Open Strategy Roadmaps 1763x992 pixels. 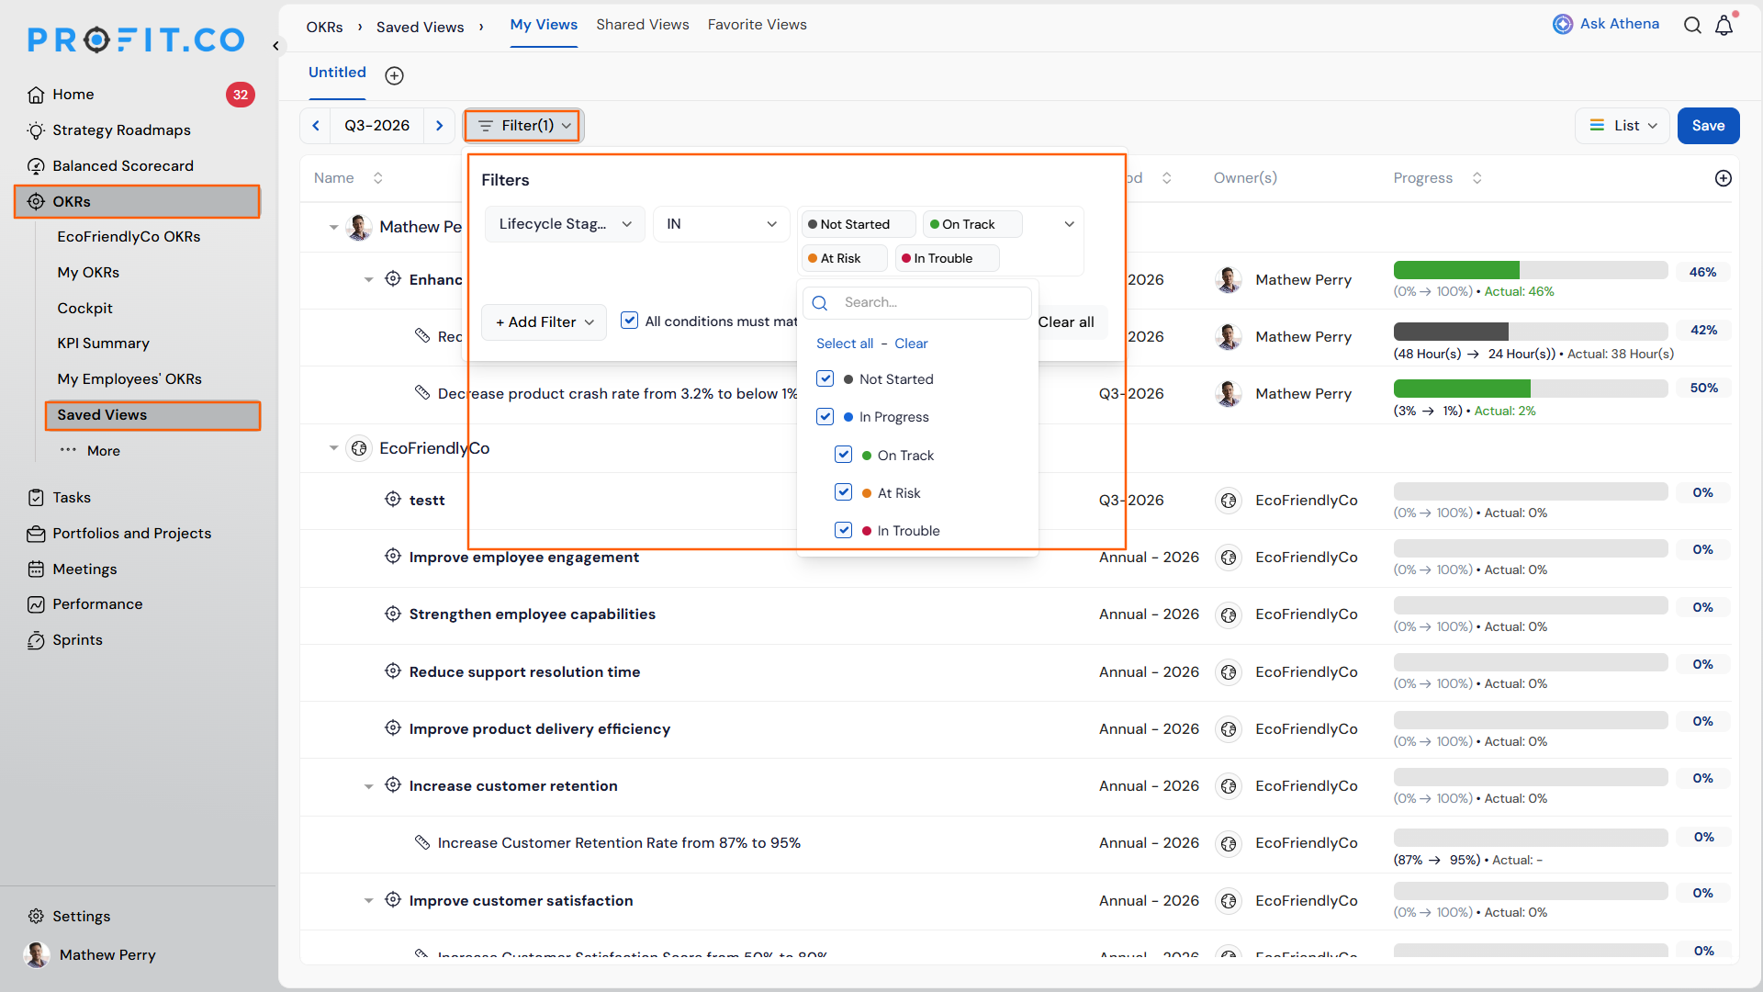point(121,130)
